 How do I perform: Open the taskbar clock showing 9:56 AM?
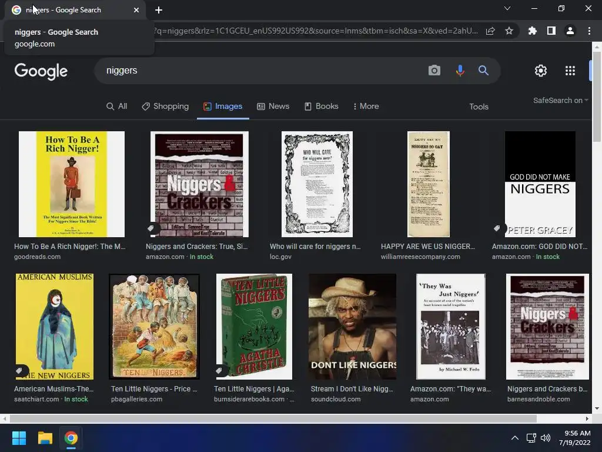[575, 438]
